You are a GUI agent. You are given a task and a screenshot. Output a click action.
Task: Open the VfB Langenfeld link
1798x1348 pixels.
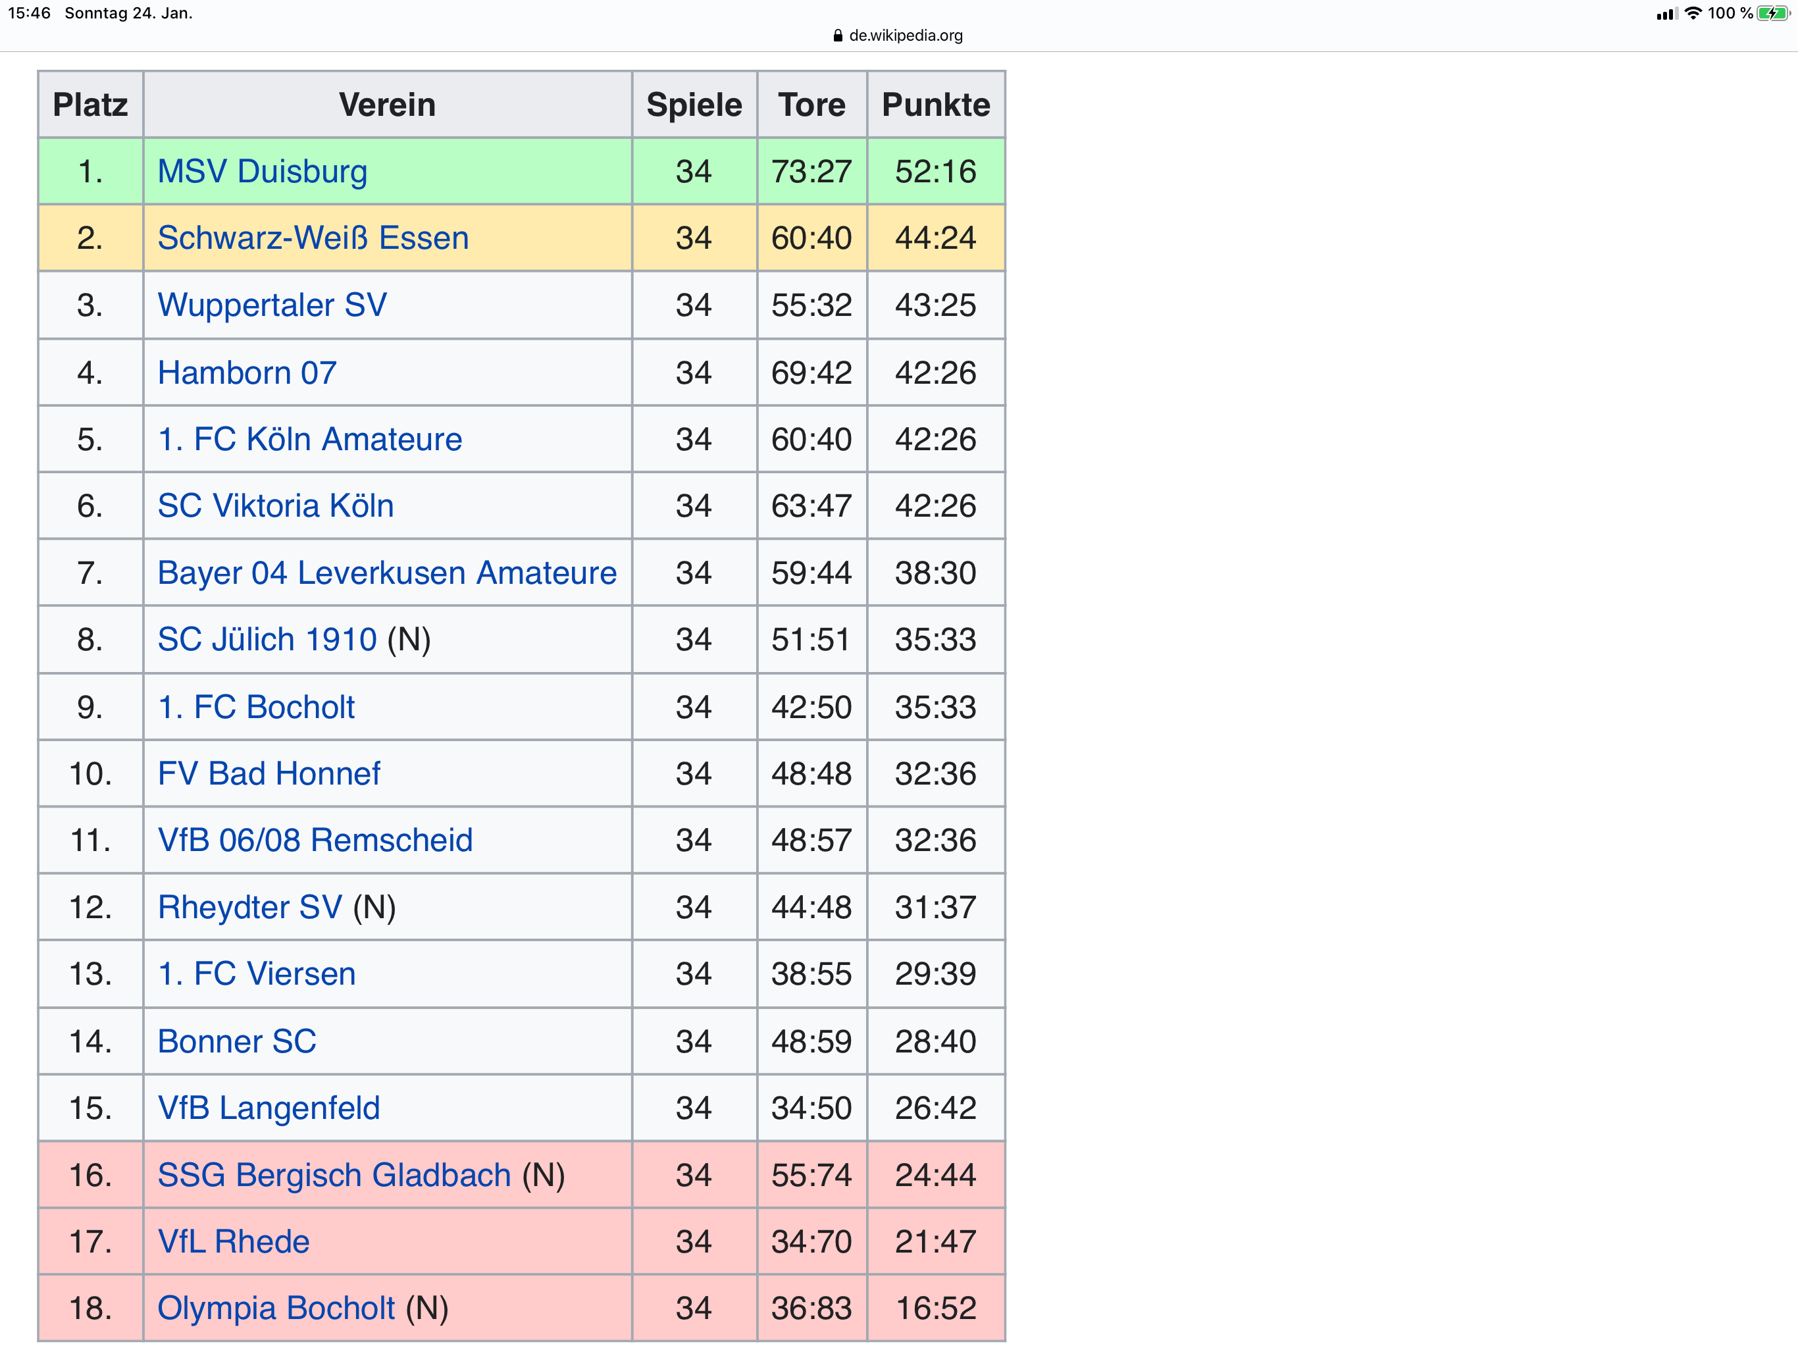tap(269, 1108)
